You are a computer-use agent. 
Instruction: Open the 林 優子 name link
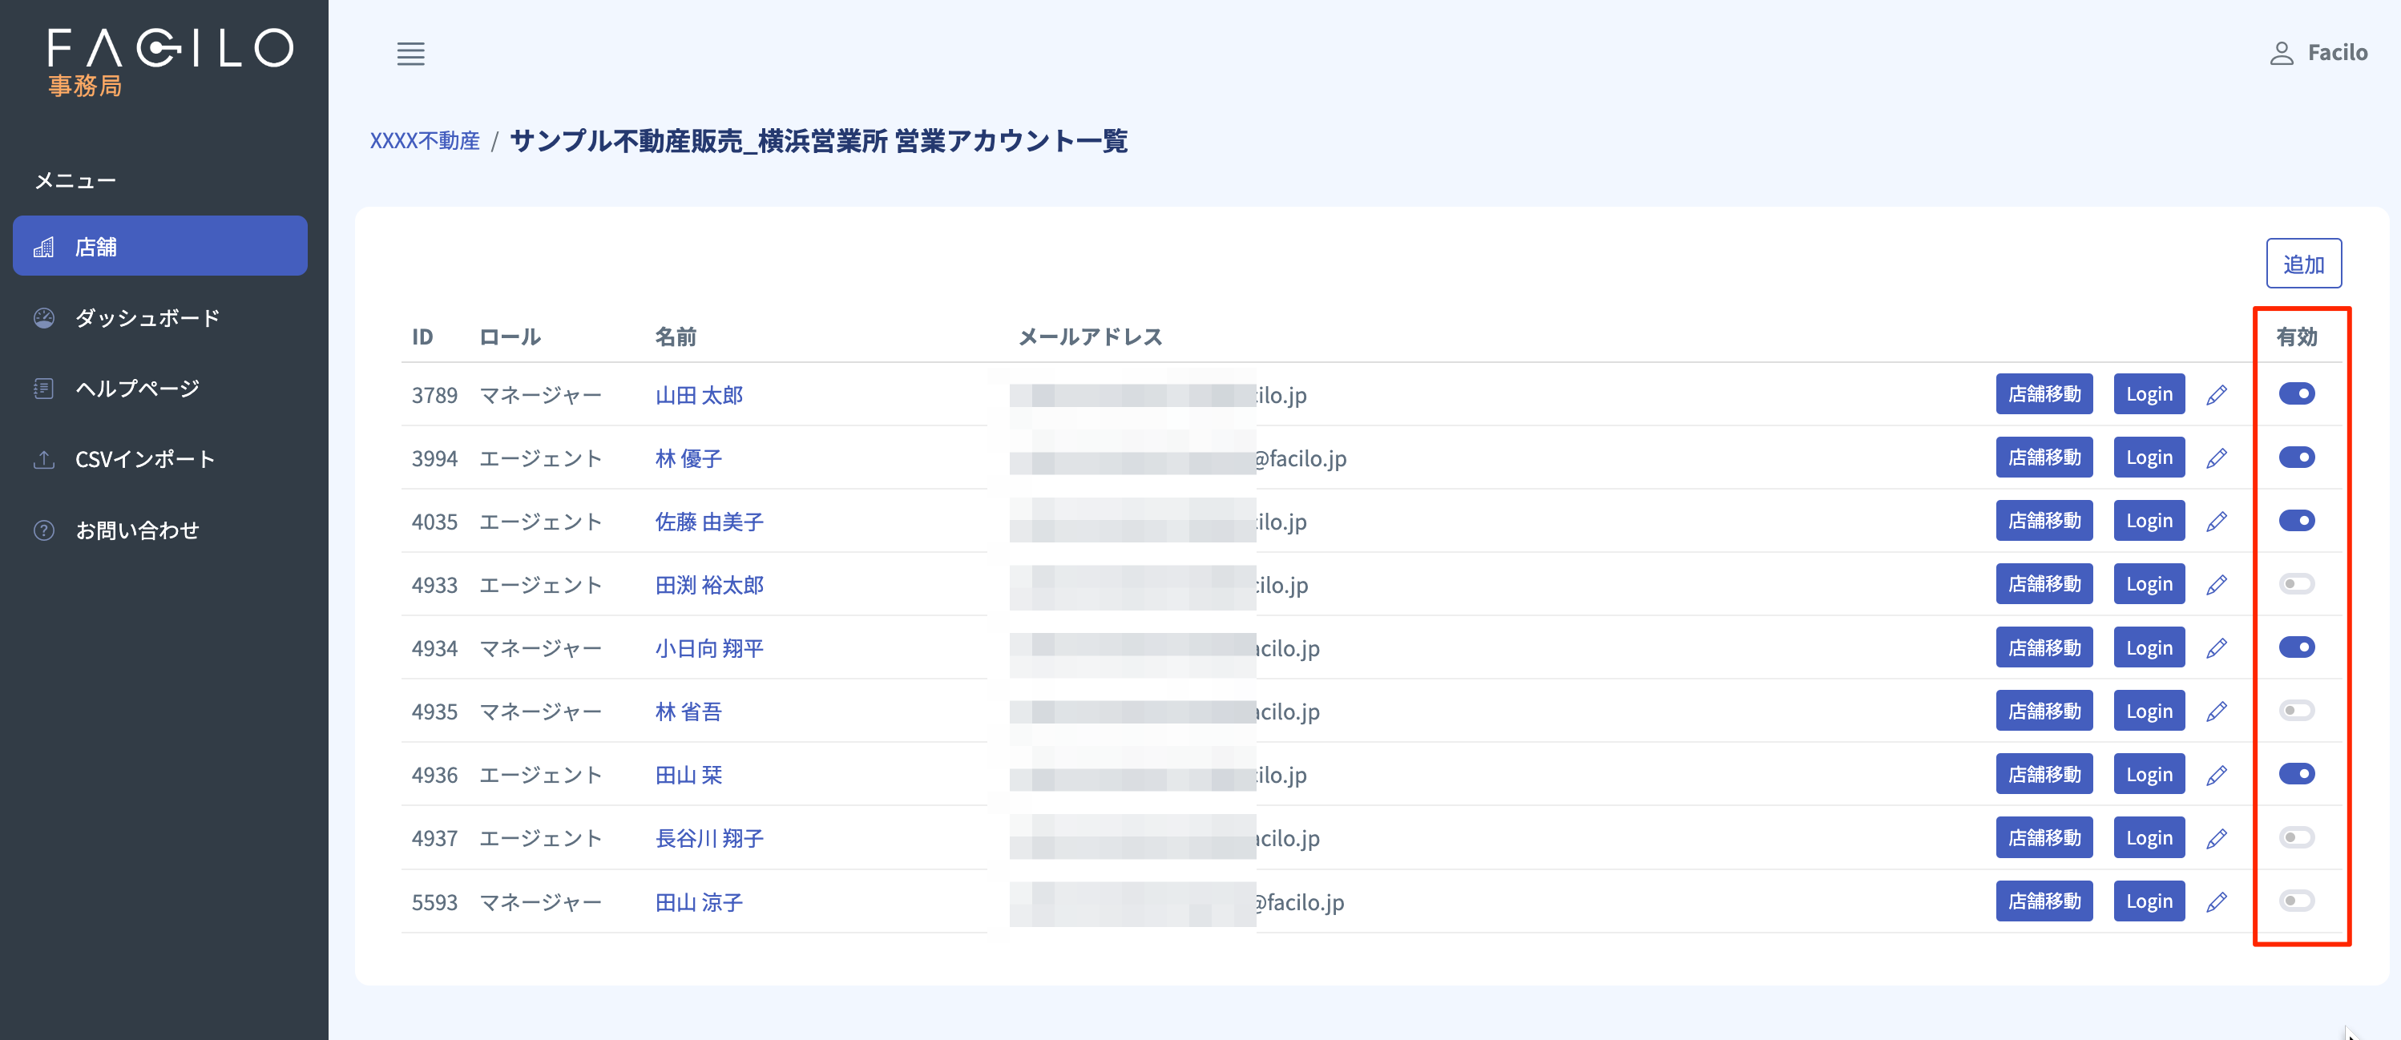[688, 458]
